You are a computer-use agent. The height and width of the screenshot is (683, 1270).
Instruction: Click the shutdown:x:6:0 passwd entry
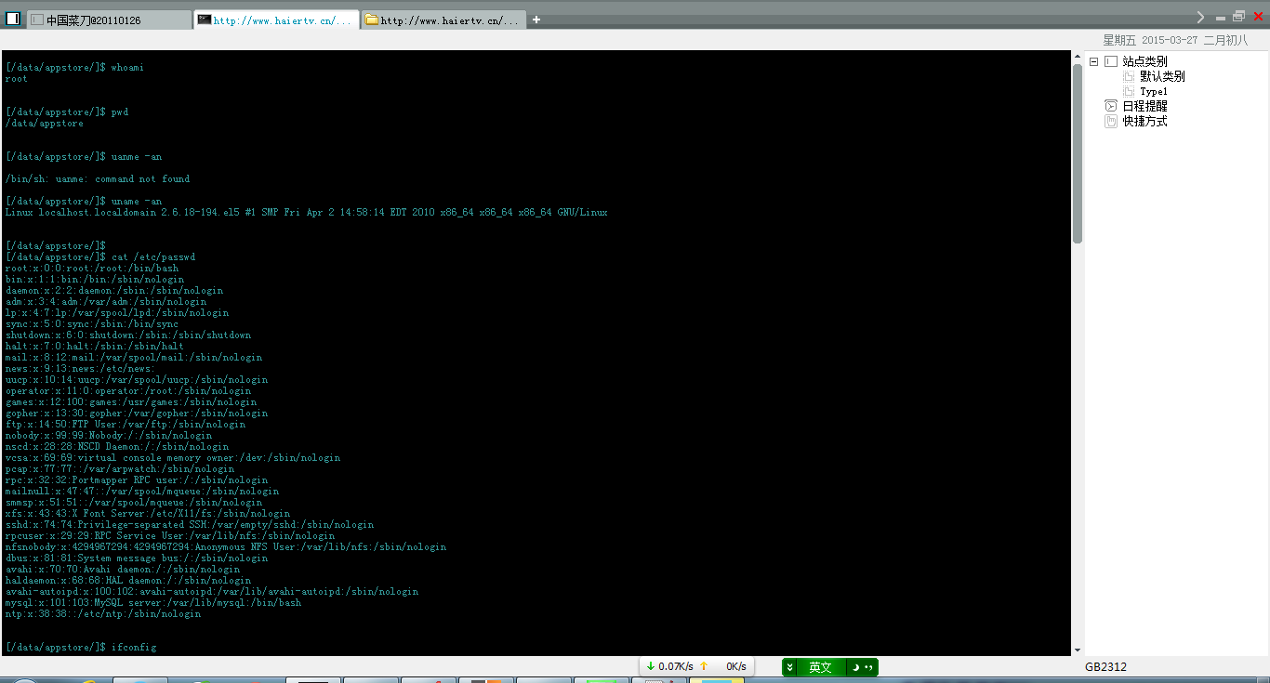click(128, 335)
